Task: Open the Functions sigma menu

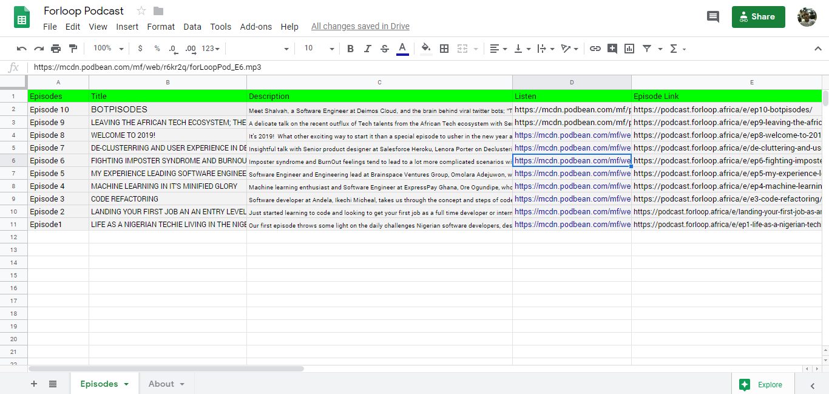Action: pyautogui.click(x=677, y=49)
